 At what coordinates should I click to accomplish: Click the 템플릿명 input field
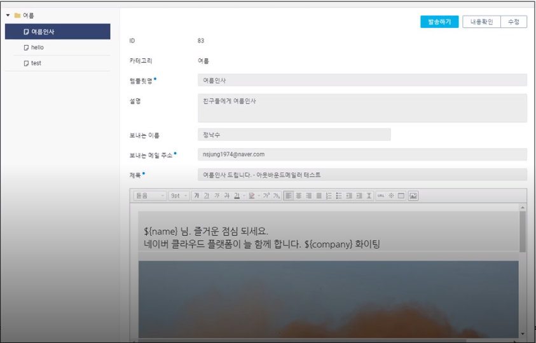click(362, 80)
